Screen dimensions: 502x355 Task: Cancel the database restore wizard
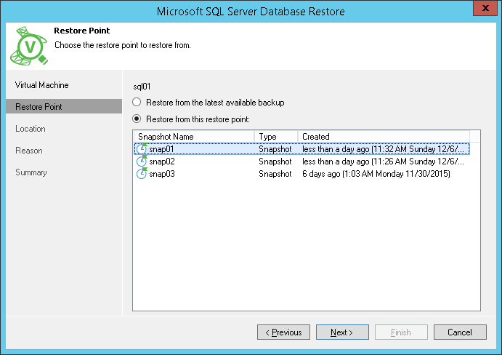460,332
